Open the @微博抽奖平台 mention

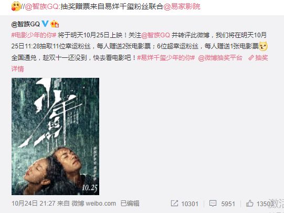pyautogui.click(x=220, y=58)
